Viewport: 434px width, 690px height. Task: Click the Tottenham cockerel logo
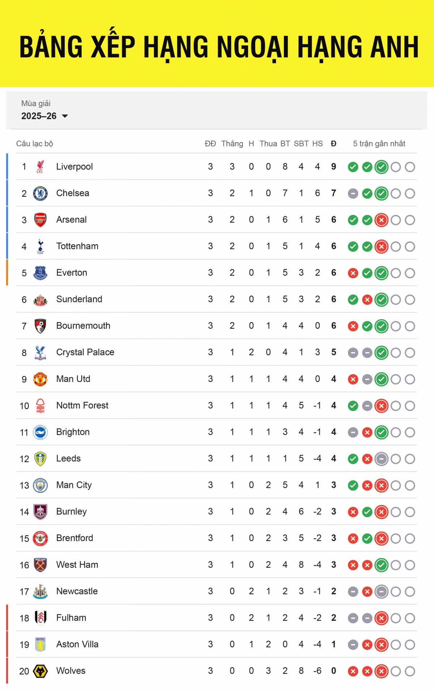pyautogui.click(x=40, y=246)
